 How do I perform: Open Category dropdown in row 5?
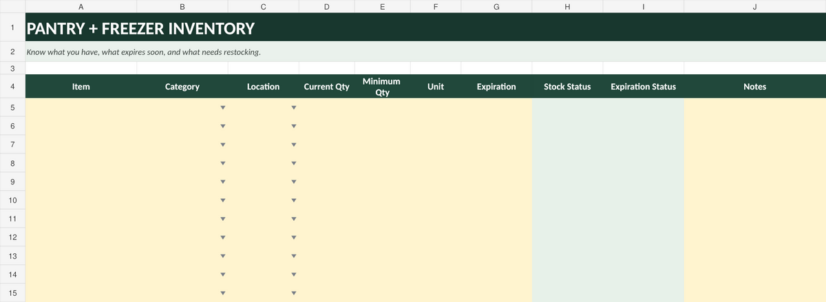pyautogui.click(x=222, y=108)
